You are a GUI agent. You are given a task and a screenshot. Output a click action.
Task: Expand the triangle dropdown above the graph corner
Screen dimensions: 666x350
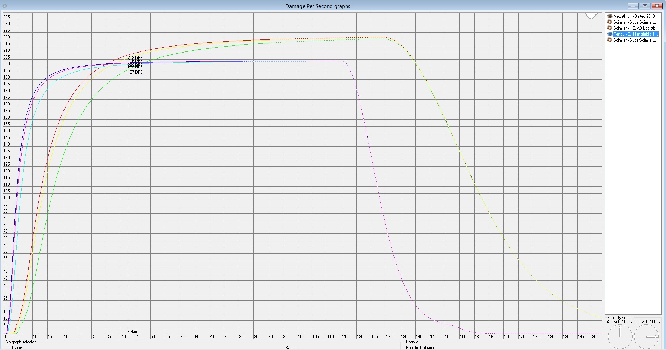point(591,16)
